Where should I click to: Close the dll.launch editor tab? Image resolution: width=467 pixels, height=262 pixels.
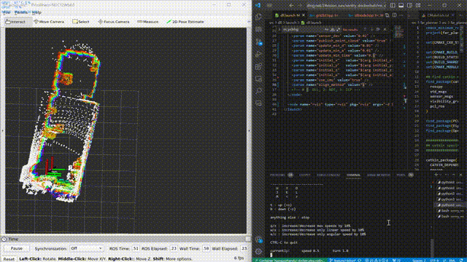click(x=304, y=15)
